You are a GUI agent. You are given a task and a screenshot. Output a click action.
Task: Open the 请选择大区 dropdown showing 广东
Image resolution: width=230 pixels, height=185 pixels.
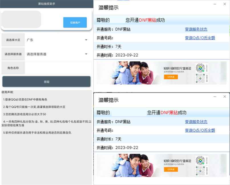[58, 40]
